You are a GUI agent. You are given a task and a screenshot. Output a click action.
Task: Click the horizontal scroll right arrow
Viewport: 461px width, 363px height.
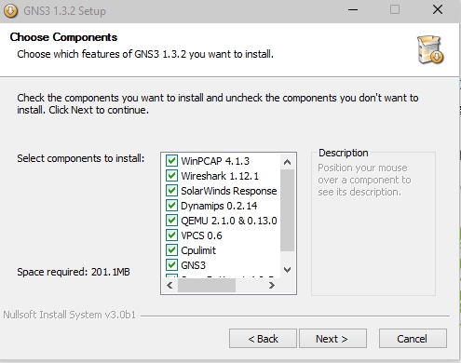pos(272,285)
